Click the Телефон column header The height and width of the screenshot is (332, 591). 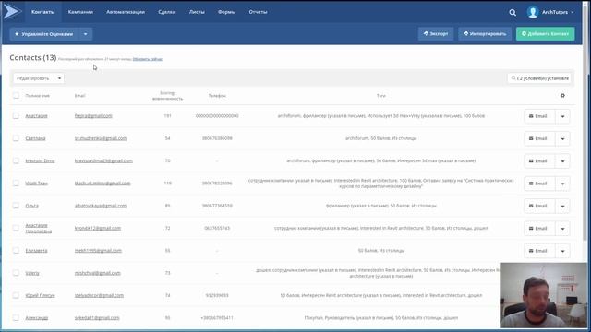coord(217,96)
